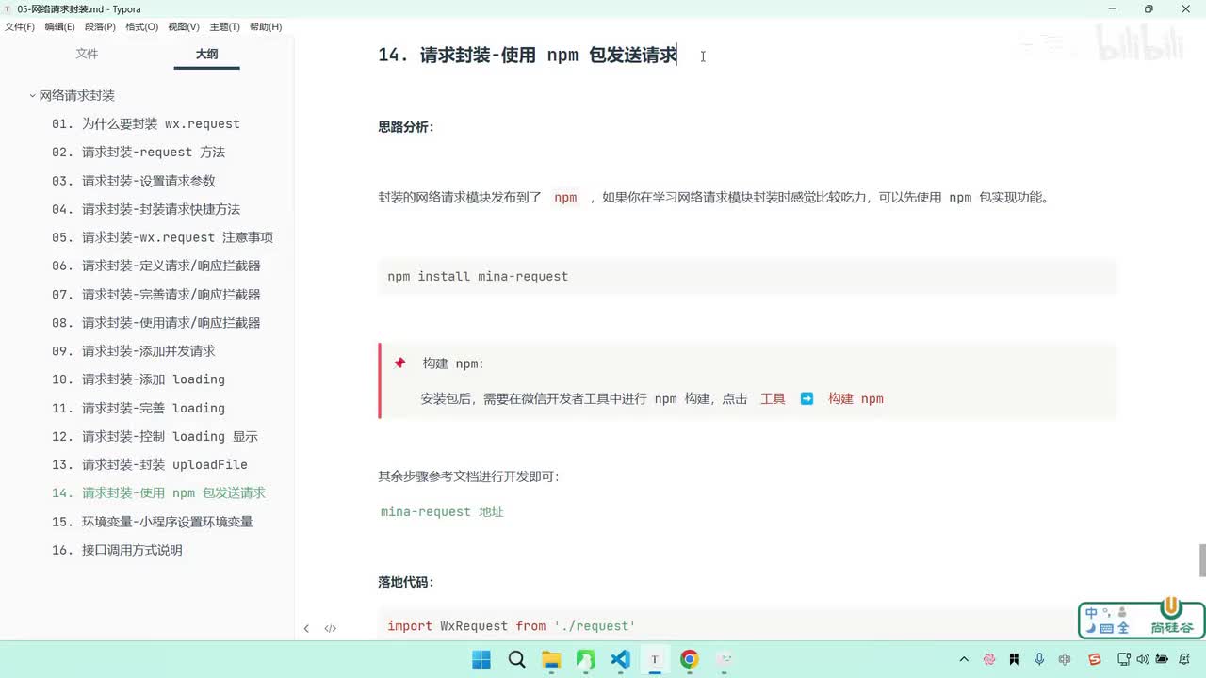The height and width of the screenshot is (678, 1206).
Task: Select the Typora taskbar icon
Action: (x=655, y=659)
